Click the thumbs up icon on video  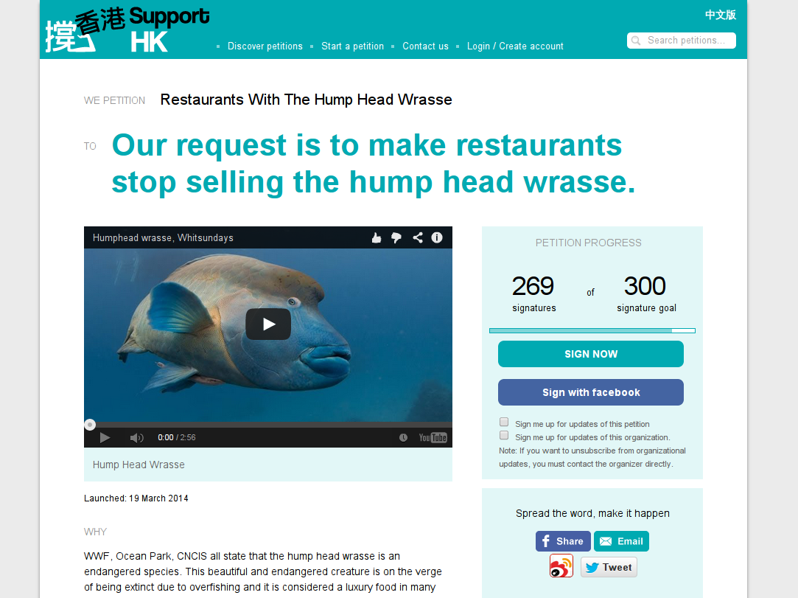(x=377, y=238)
